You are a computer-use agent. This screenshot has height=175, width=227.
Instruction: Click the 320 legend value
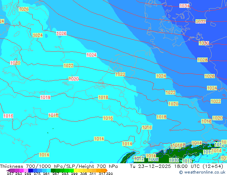click(109, 174)
